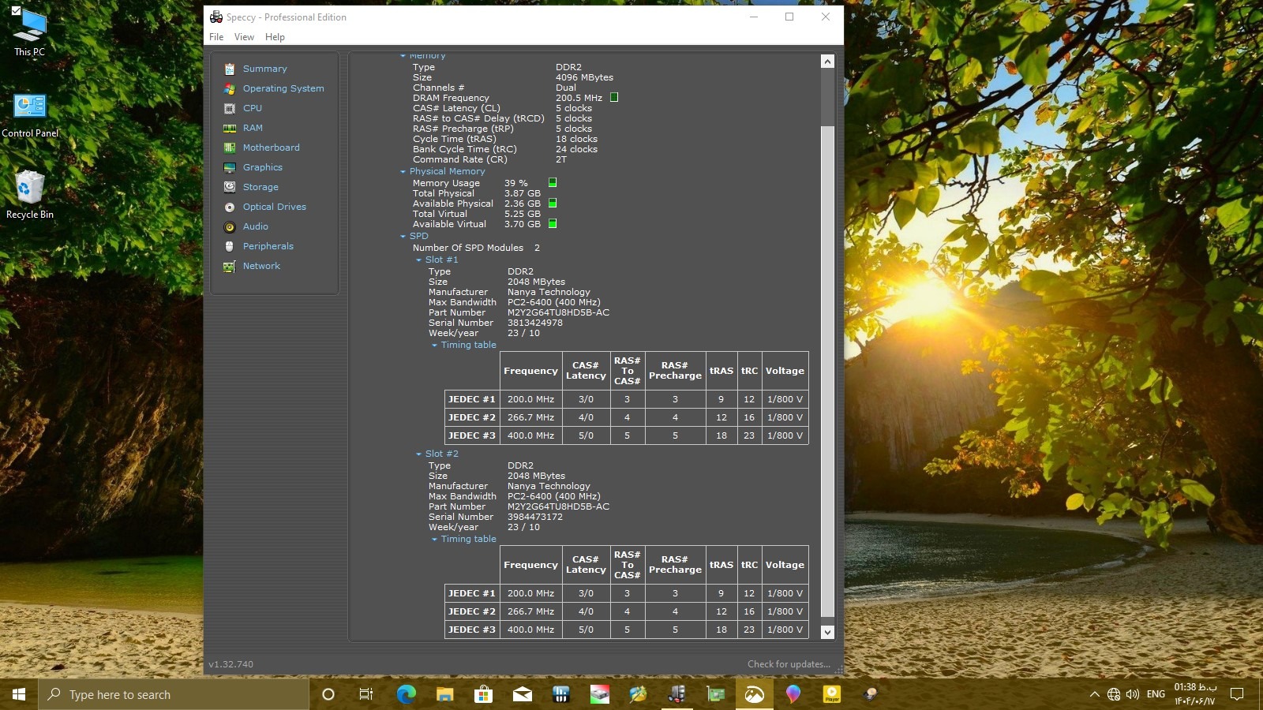Click Slot #2 Frequency column header
1263x710 pixels.
[530, 565]
